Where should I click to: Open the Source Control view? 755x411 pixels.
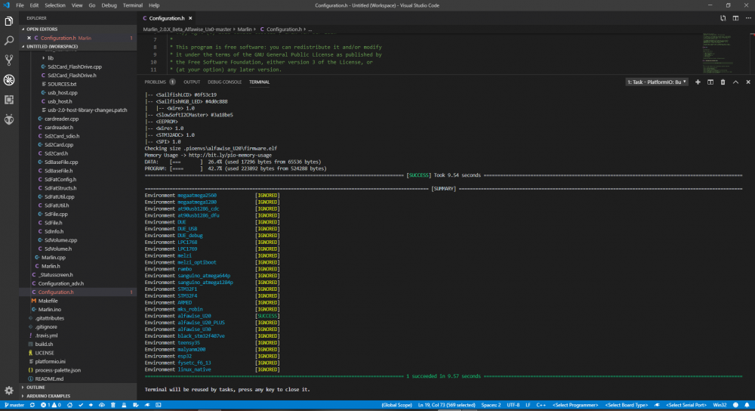click(8, 60)
